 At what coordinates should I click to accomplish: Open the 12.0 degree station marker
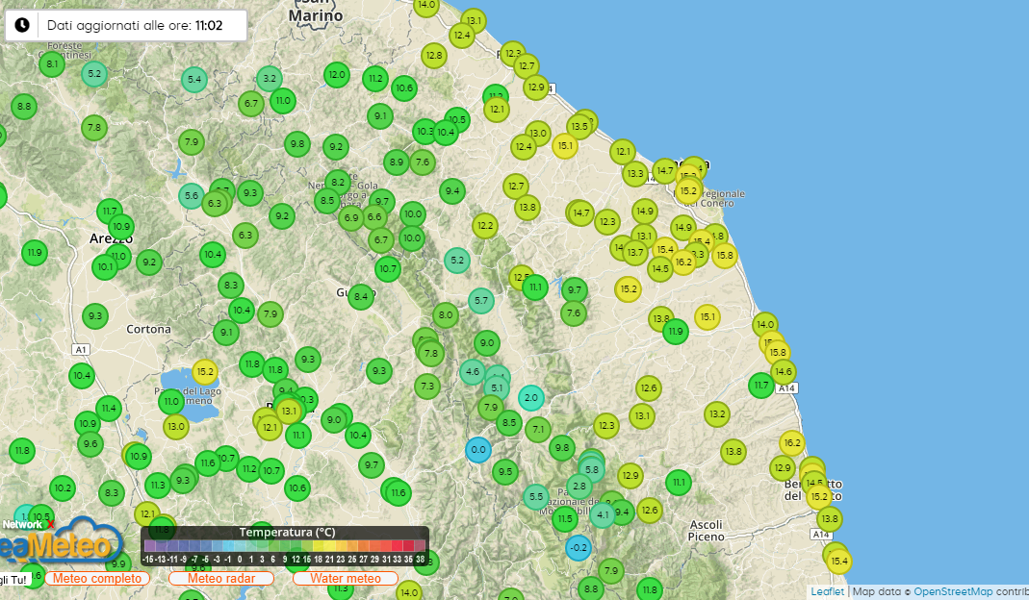pos(336,74)
